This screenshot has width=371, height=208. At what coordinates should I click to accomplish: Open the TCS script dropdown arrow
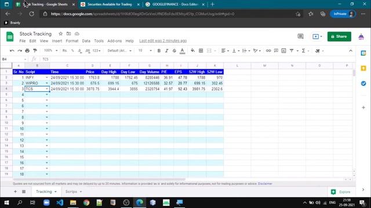point(46,89)
